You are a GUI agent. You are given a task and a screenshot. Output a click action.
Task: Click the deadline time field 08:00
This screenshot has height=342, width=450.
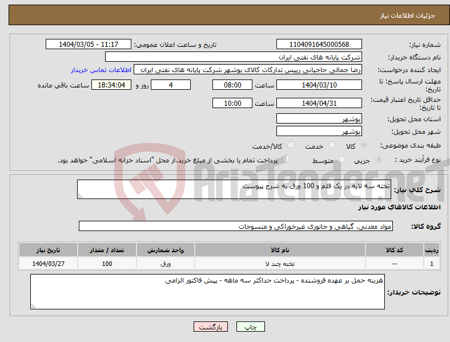[x=232, y=85]
